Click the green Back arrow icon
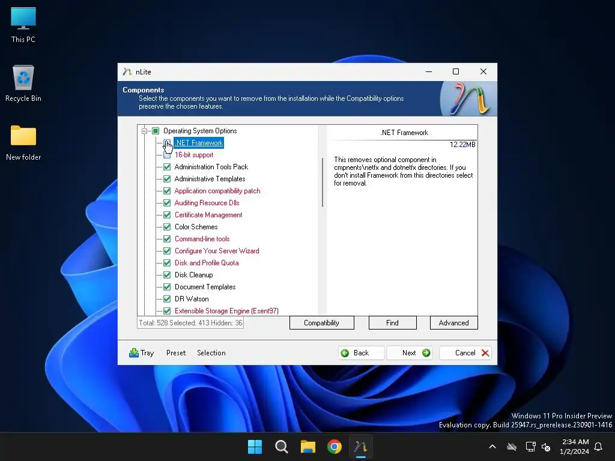 tap(345, 353)
